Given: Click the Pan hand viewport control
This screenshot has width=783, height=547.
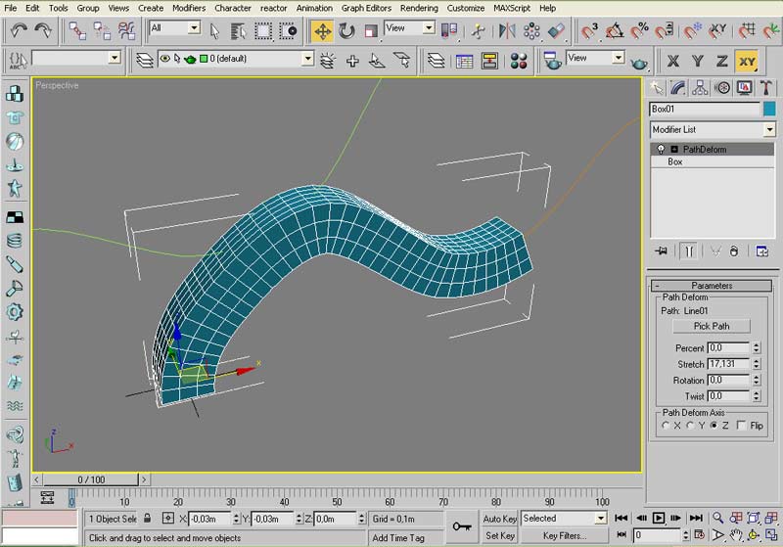Looking at the screenshot, I should [736, 535].
